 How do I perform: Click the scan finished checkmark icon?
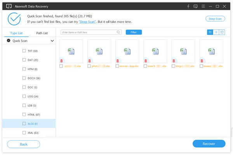[14, 19]
